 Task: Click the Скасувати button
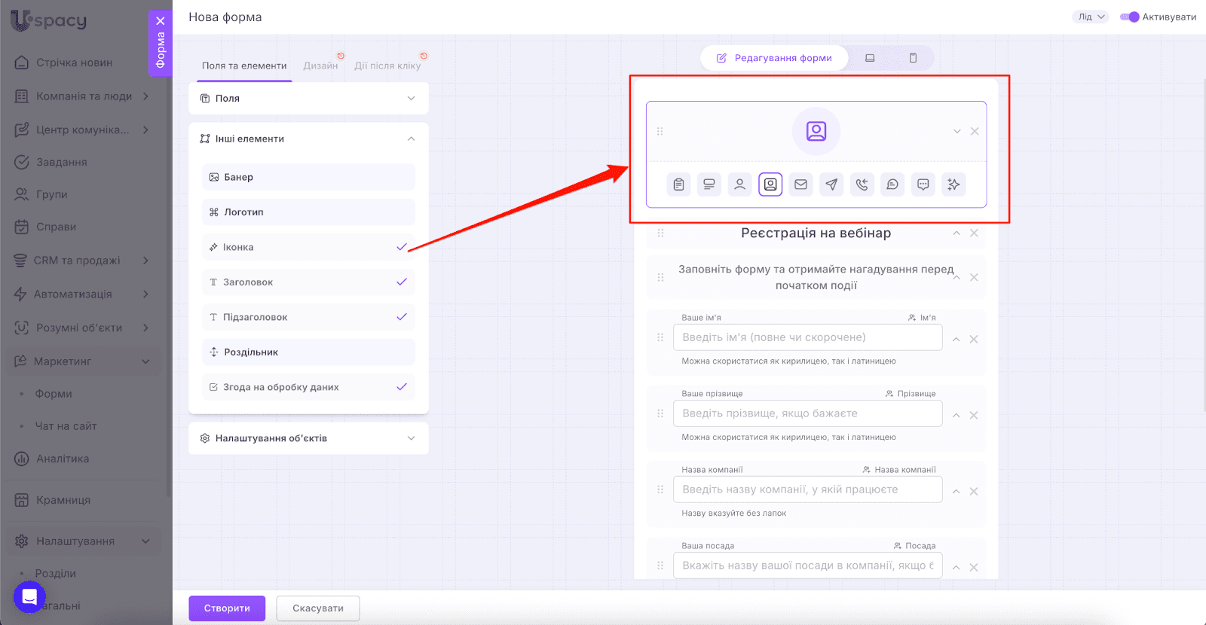pos(318,608)
